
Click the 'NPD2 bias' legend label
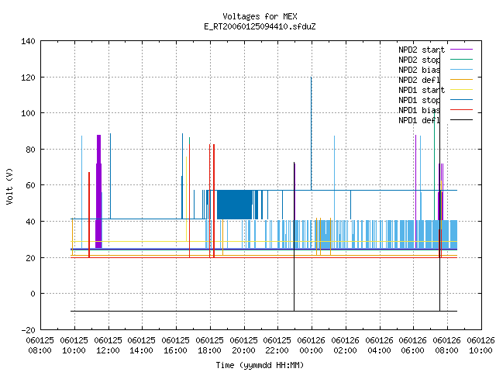coord(419,70)
